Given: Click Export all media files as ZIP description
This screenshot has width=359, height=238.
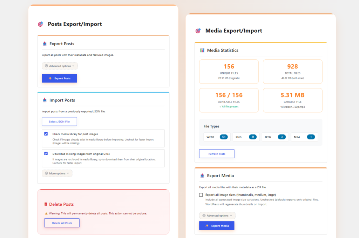Looking at the screenshot, I should click(233, 187).
